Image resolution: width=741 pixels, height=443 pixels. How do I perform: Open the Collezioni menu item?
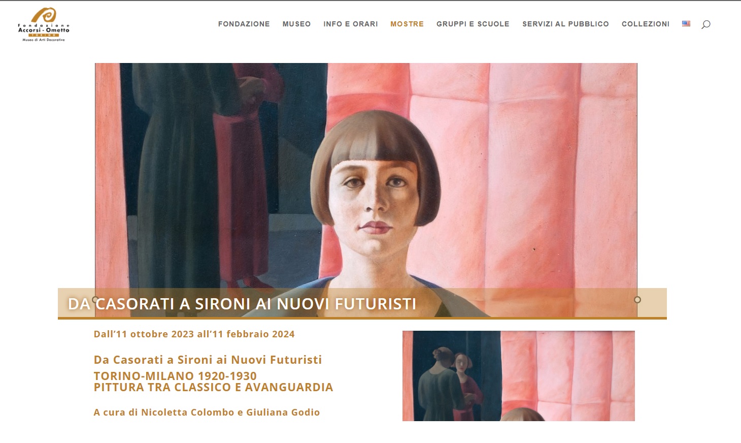point(646,24)
